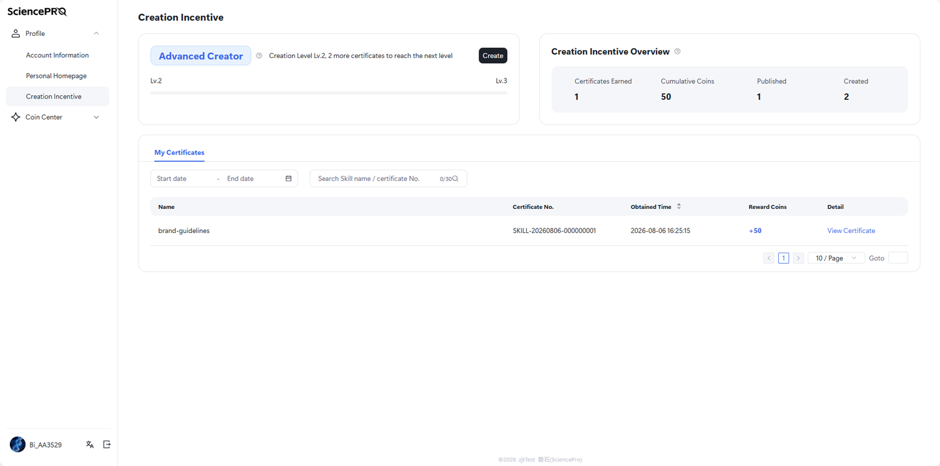940x466 pixels.
Task: Go to next page arrow
Action: point(798,258)
